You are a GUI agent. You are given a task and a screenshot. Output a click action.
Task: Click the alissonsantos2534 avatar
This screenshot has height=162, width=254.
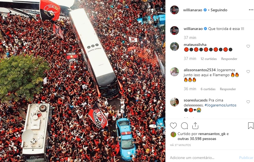click(174, 72)
